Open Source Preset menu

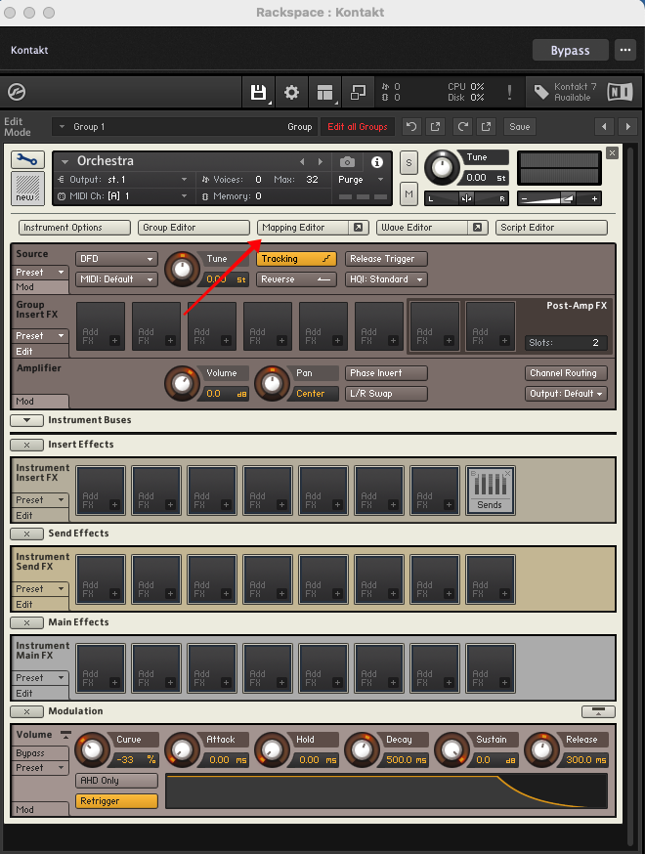(x=40, y=273)
